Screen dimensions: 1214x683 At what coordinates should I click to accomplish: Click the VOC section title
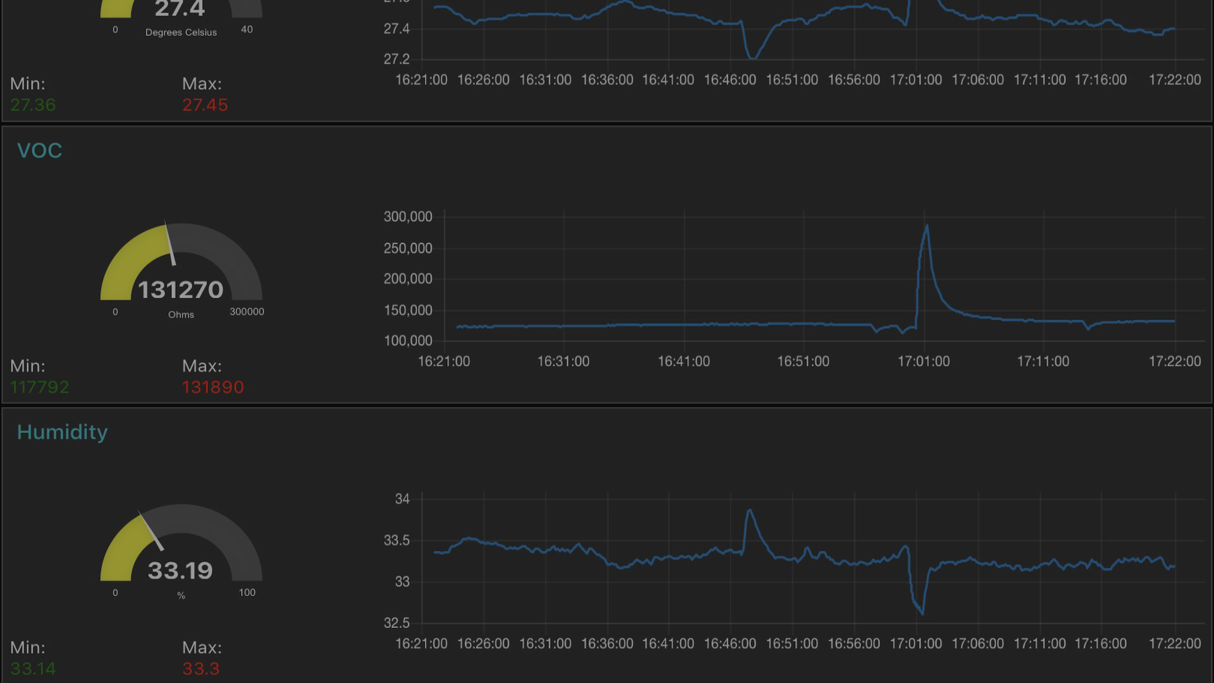[39, 151]
